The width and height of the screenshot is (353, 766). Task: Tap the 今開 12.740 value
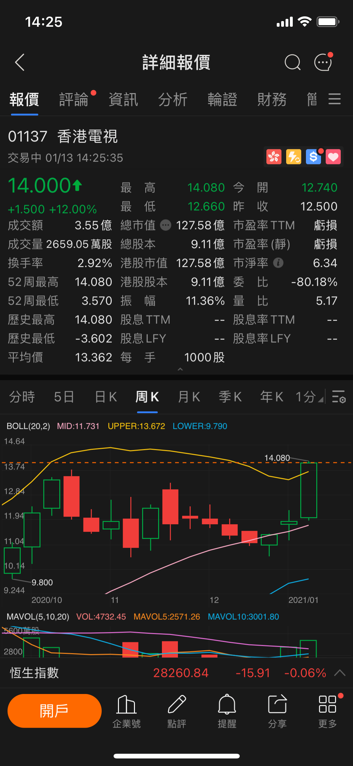[319, 187]
